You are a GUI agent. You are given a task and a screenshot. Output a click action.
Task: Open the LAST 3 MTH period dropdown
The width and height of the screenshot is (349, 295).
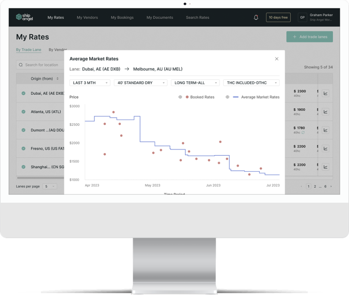click(90, 83)
